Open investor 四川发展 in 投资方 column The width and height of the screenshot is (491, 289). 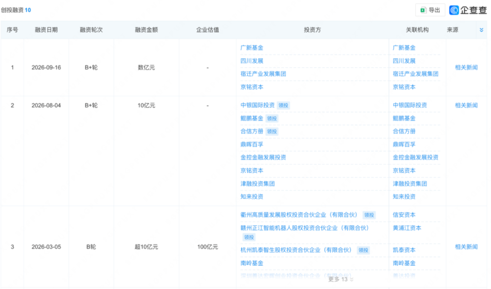point(252,61)
